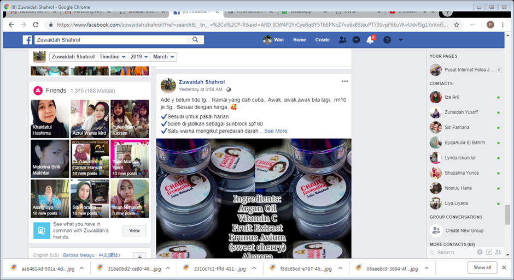Click the blue friends-in-common icon
The image size is (514, 280).
tap(42, 231)
